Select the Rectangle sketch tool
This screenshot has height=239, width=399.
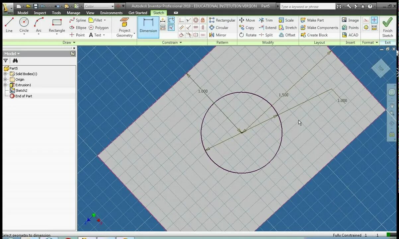point(57,26)
